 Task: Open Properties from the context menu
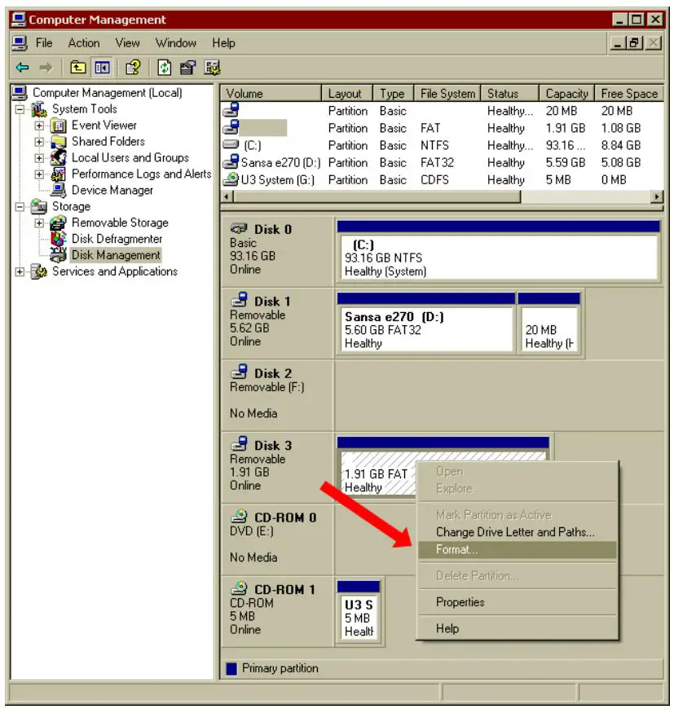tap(458, 601)
